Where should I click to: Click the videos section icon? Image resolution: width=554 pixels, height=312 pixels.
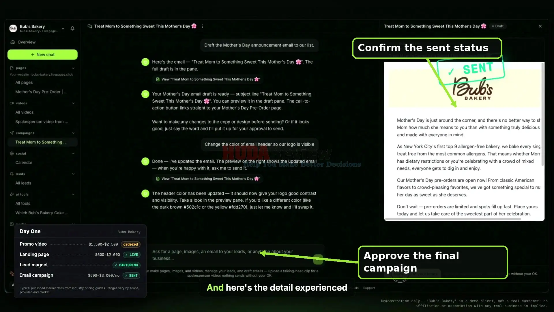12,103
